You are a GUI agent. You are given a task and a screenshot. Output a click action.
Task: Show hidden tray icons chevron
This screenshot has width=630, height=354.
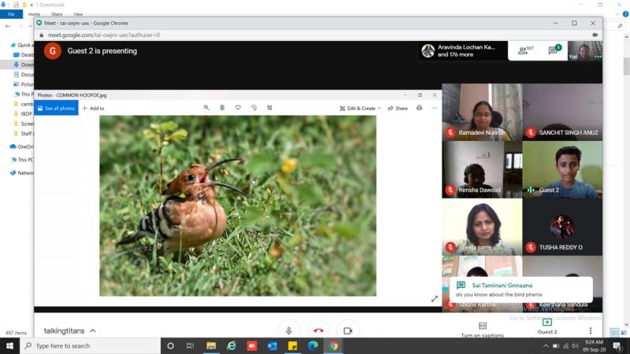tap(546, 345)
